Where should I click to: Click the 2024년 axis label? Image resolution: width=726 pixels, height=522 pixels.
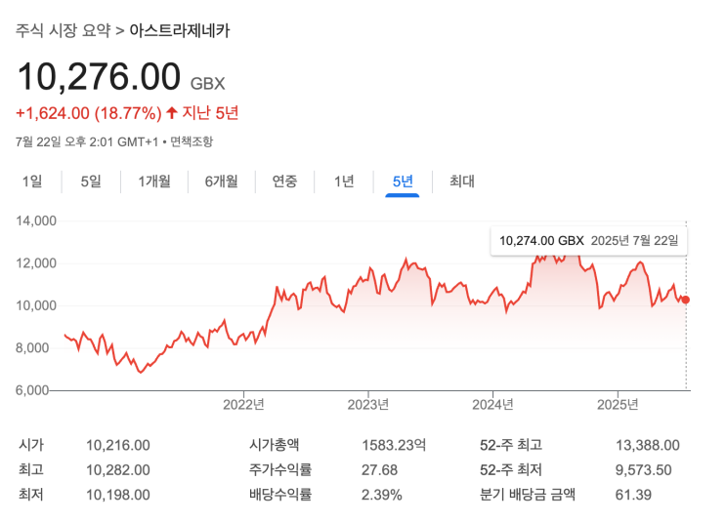[x=492, y=405]
